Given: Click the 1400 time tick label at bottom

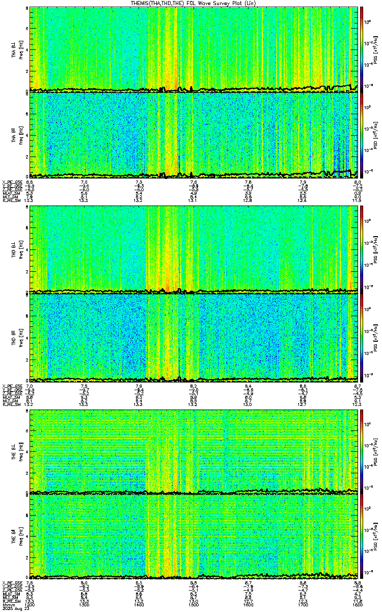Looking at the screenshot, I should 140,605.
